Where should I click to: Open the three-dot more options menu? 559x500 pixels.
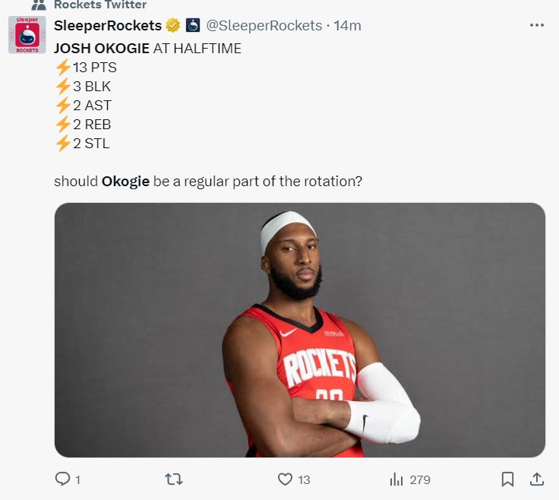click(536, 25)
